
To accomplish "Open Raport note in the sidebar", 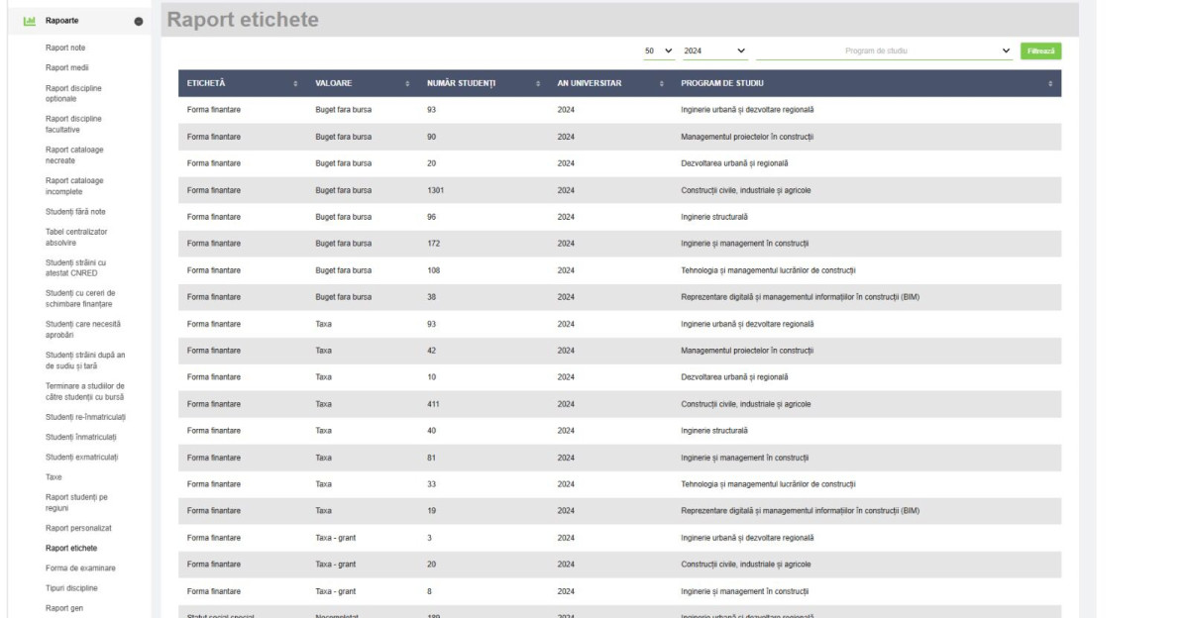I will (x=65, y=48).
